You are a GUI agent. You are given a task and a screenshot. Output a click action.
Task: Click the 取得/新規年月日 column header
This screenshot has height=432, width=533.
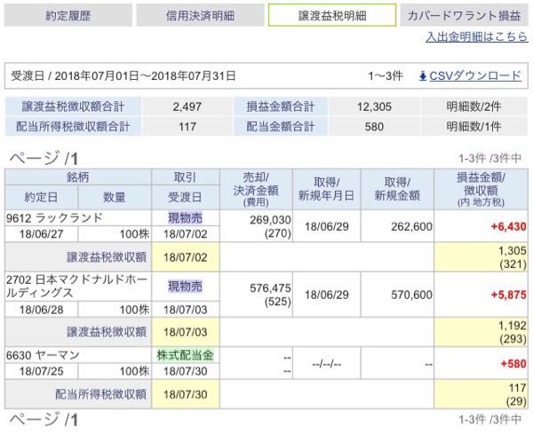[x=326, y=189]
